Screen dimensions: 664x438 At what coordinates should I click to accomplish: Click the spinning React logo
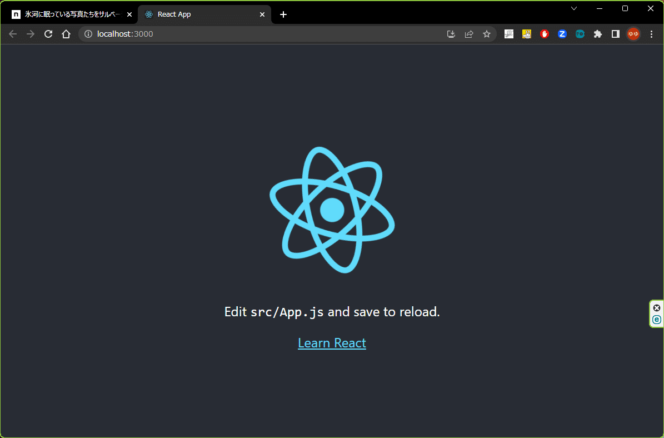tap(332, 210)
